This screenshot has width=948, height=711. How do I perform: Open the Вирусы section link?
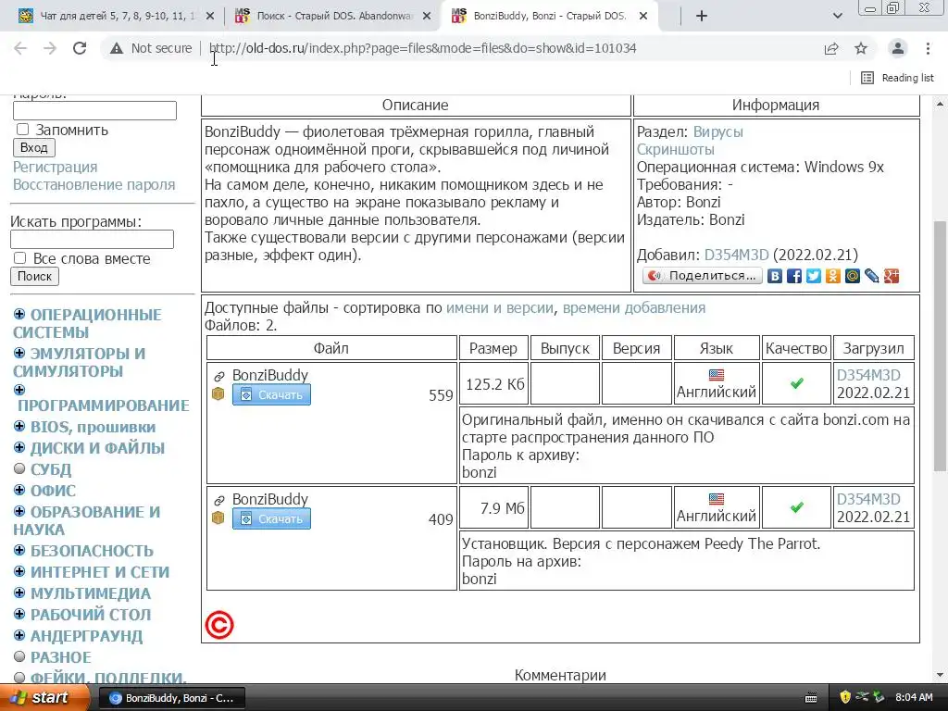pyautogui.click(x=717, y=131)
